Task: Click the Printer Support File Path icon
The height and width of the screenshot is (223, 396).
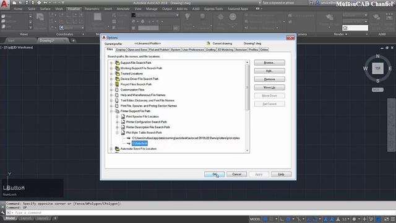Action: coord(117,111)
